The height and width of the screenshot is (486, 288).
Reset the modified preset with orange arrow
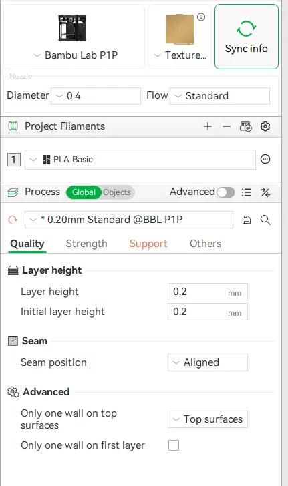[13, 220]
